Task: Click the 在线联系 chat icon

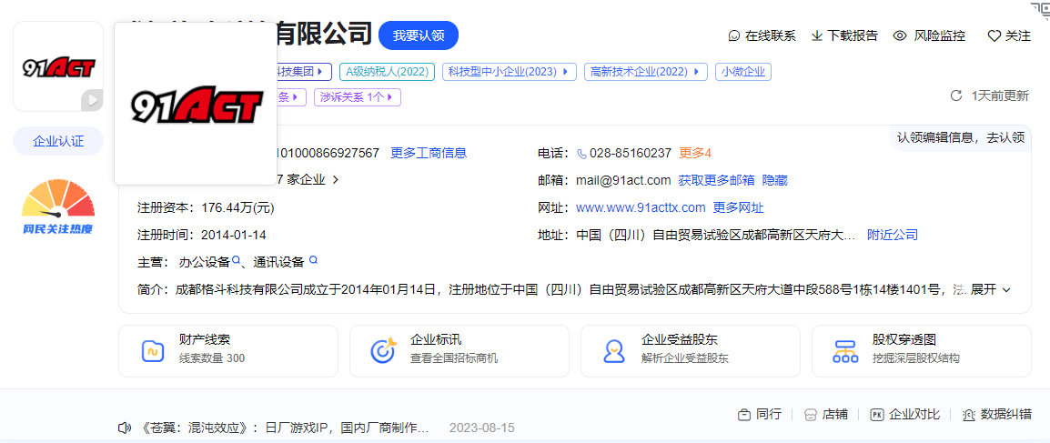Action: pos(734,36)
